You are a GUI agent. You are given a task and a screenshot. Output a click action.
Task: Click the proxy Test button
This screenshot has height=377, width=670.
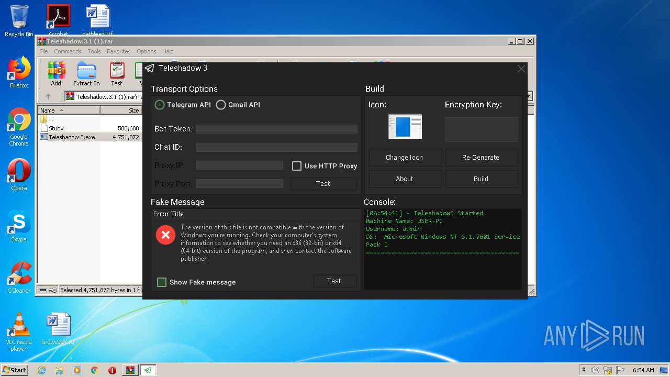(x=323, y=183)
